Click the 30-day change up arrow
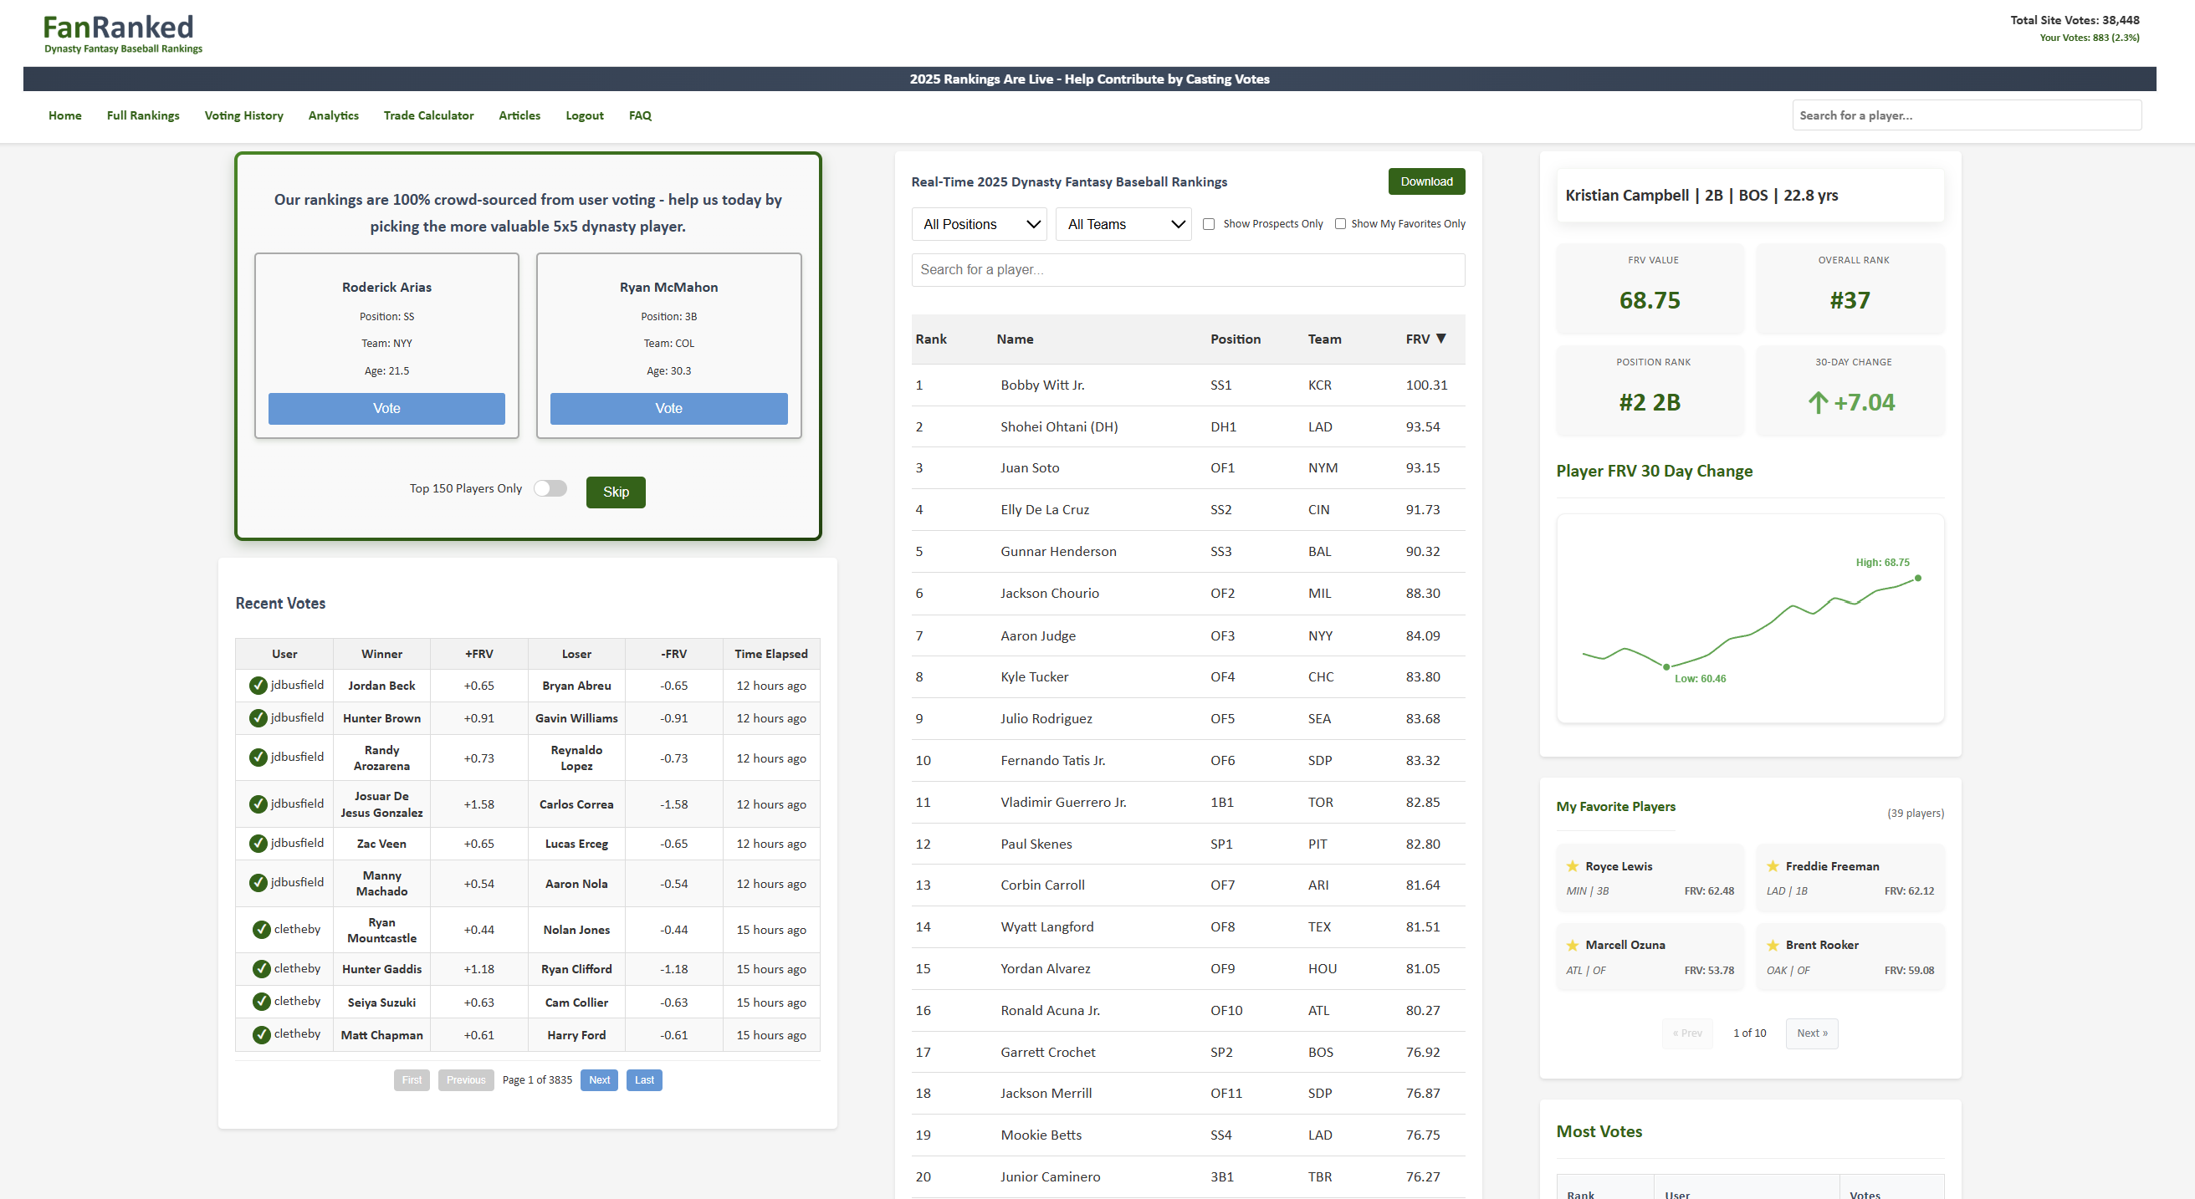 pos(1818,403)
